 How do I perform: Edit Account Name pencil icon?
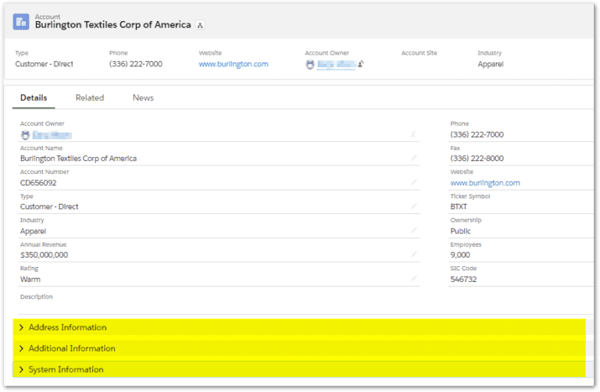coord(413,158)
